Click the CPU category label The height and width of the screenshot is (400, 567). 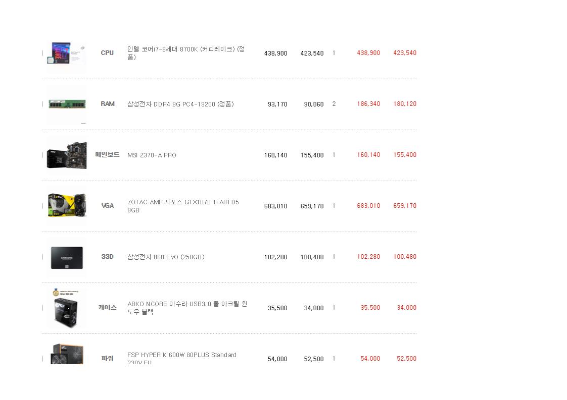pyautogui.click(x=107, y=53)
